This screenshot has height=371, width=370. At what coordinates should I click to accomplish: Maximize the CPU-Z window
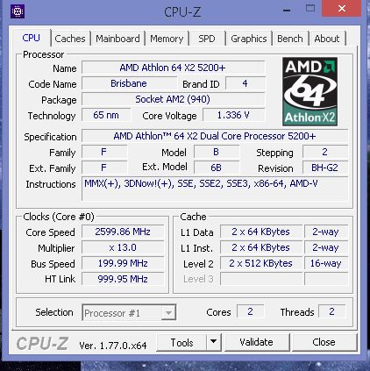(310, 9)
